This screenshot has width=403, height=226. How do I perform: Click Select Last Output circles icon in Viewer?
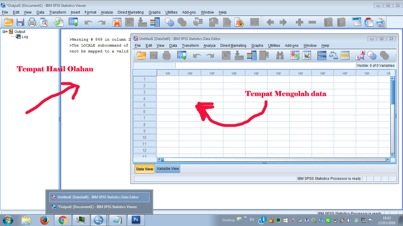[169, 22]
